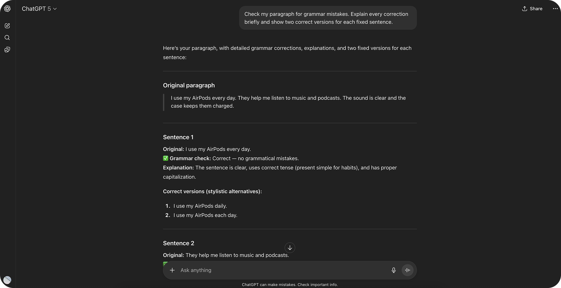Click the ChatGPT logo in the sidebar
Viewport: 561px width, 288px height.
tap(7, 9)
